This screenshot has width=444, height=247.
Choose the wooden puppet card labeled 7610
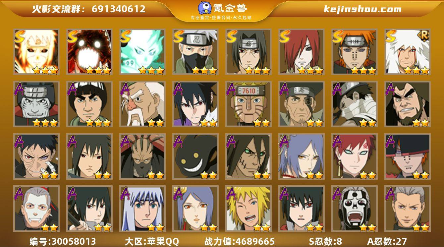pyautogui.click(x=249, y=104)
